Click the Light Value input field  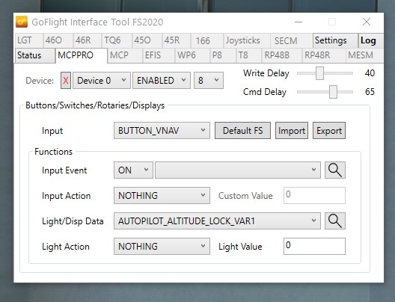tap(314, 247)
